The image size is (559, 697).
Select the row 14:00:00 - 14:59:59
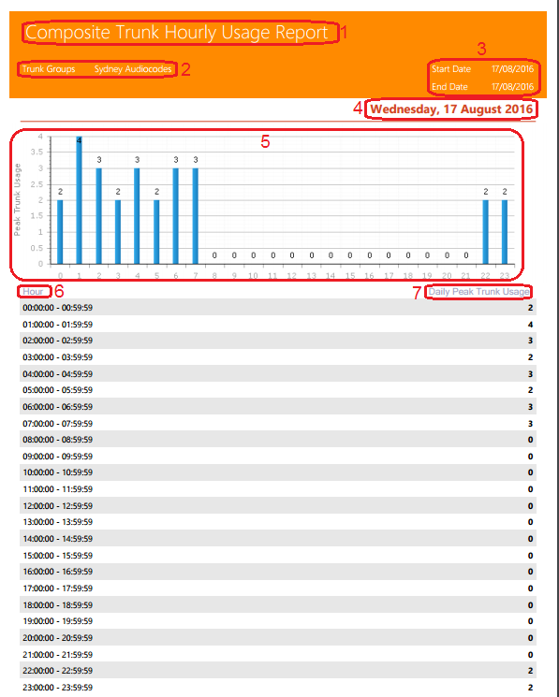click(278, 538)
